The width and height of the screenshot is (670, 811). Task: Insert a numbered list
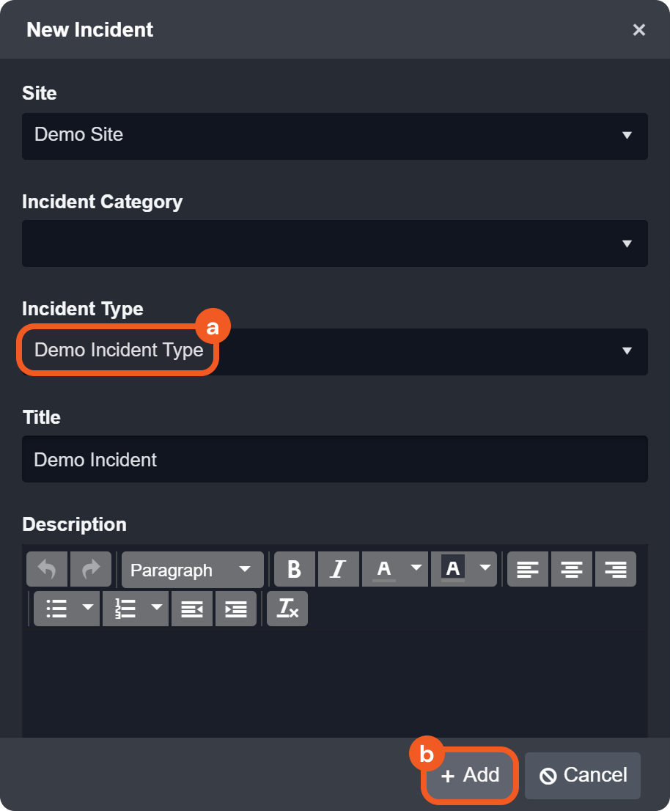(125, 609)
